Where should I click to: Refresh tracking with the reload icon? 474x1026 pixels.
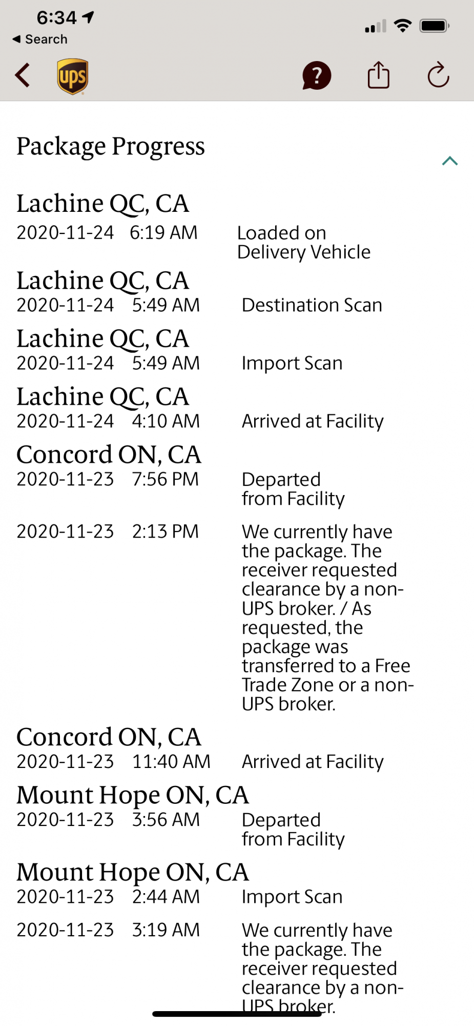[x=438, y=76]
